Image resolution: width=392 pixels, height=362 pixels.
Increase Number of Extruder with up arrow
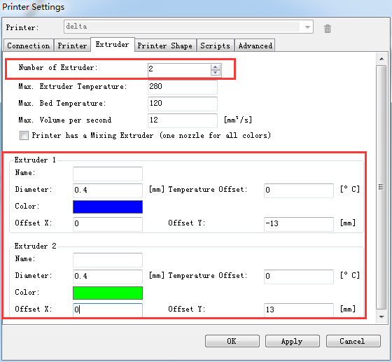tap(216, 67)
